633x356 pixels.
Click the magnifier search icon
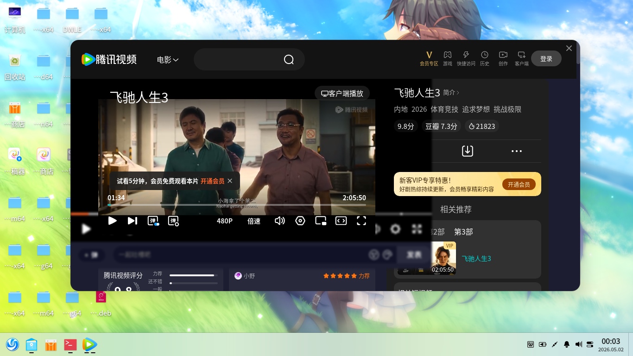click(x=289, y=60)
